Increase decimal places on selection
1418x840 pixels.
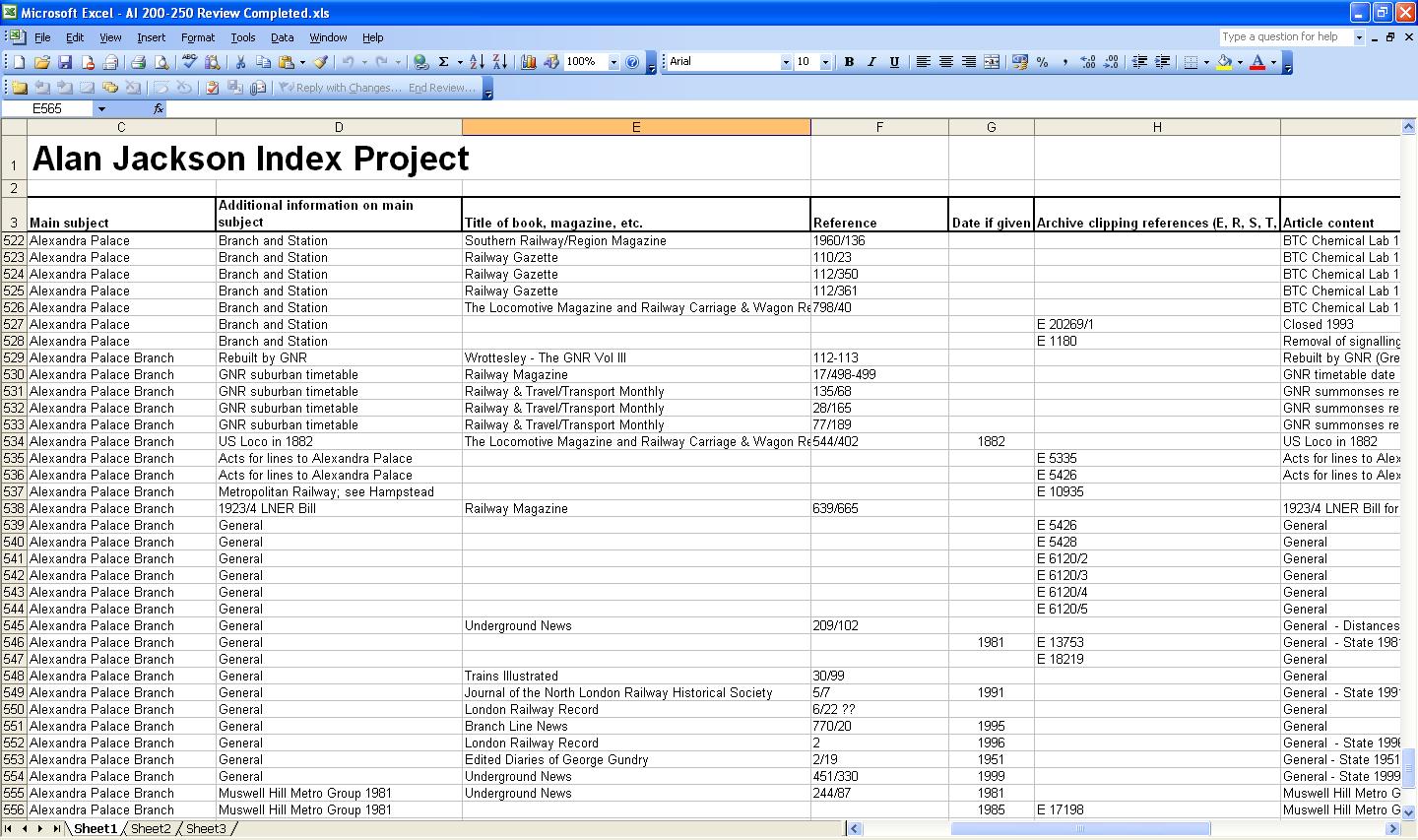point(1087,61)
